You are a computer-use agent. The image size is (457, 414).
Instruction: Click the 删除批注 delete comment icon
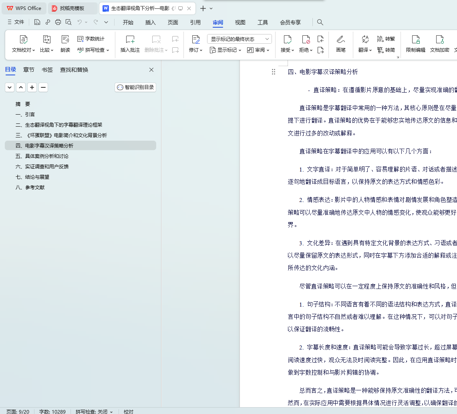point(156,39)
